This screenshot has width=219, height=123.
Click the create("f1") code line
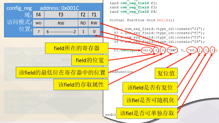pyautogui.click(x=159, y=29)
